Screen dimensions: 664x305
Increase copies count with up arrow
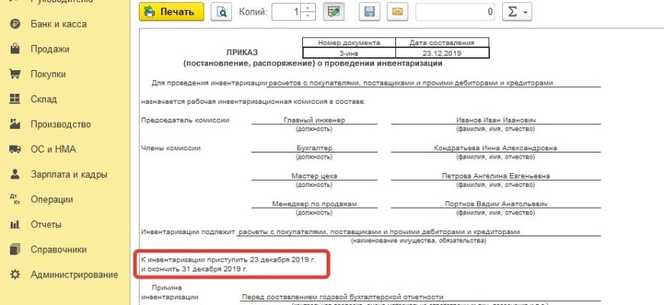pos(308,8)
